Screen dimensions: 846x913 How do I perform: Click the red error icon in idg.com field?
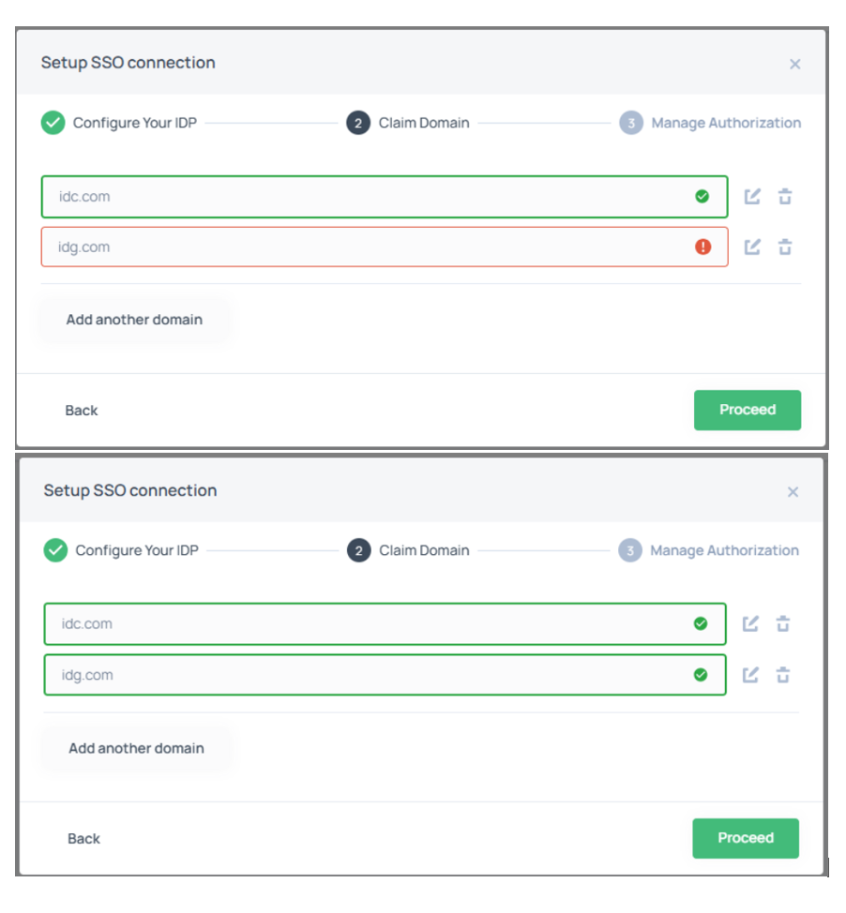(702, 247)
